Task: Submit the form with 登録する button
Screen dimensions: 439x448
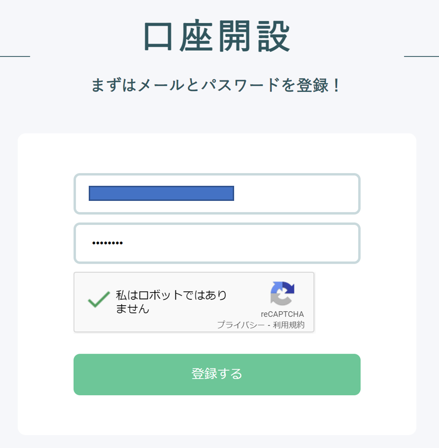Action: (x=217, y=374)
